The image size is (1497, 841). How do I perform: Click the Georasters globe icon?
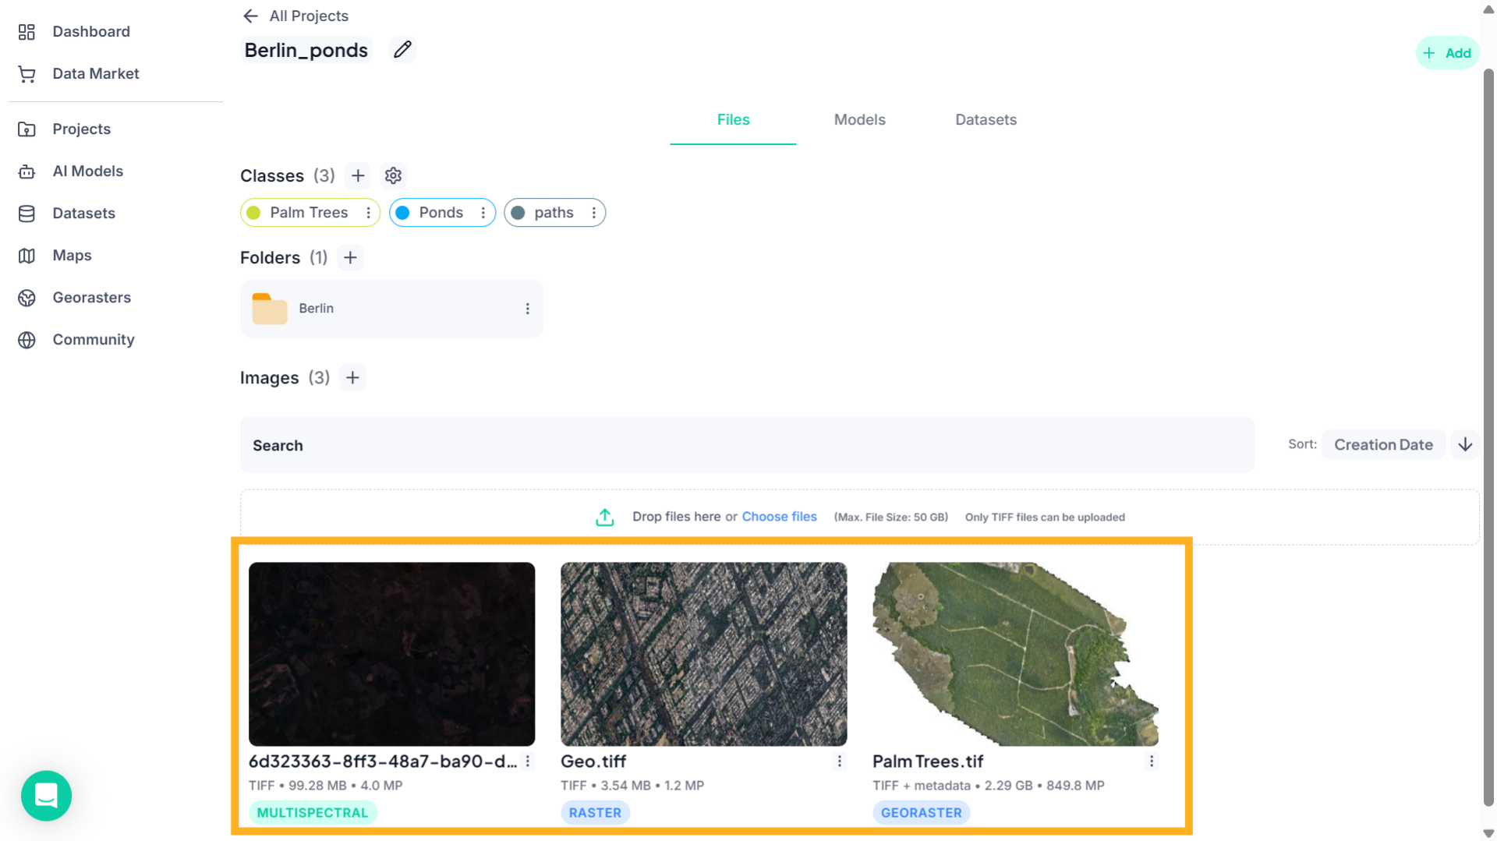point(27,298)
